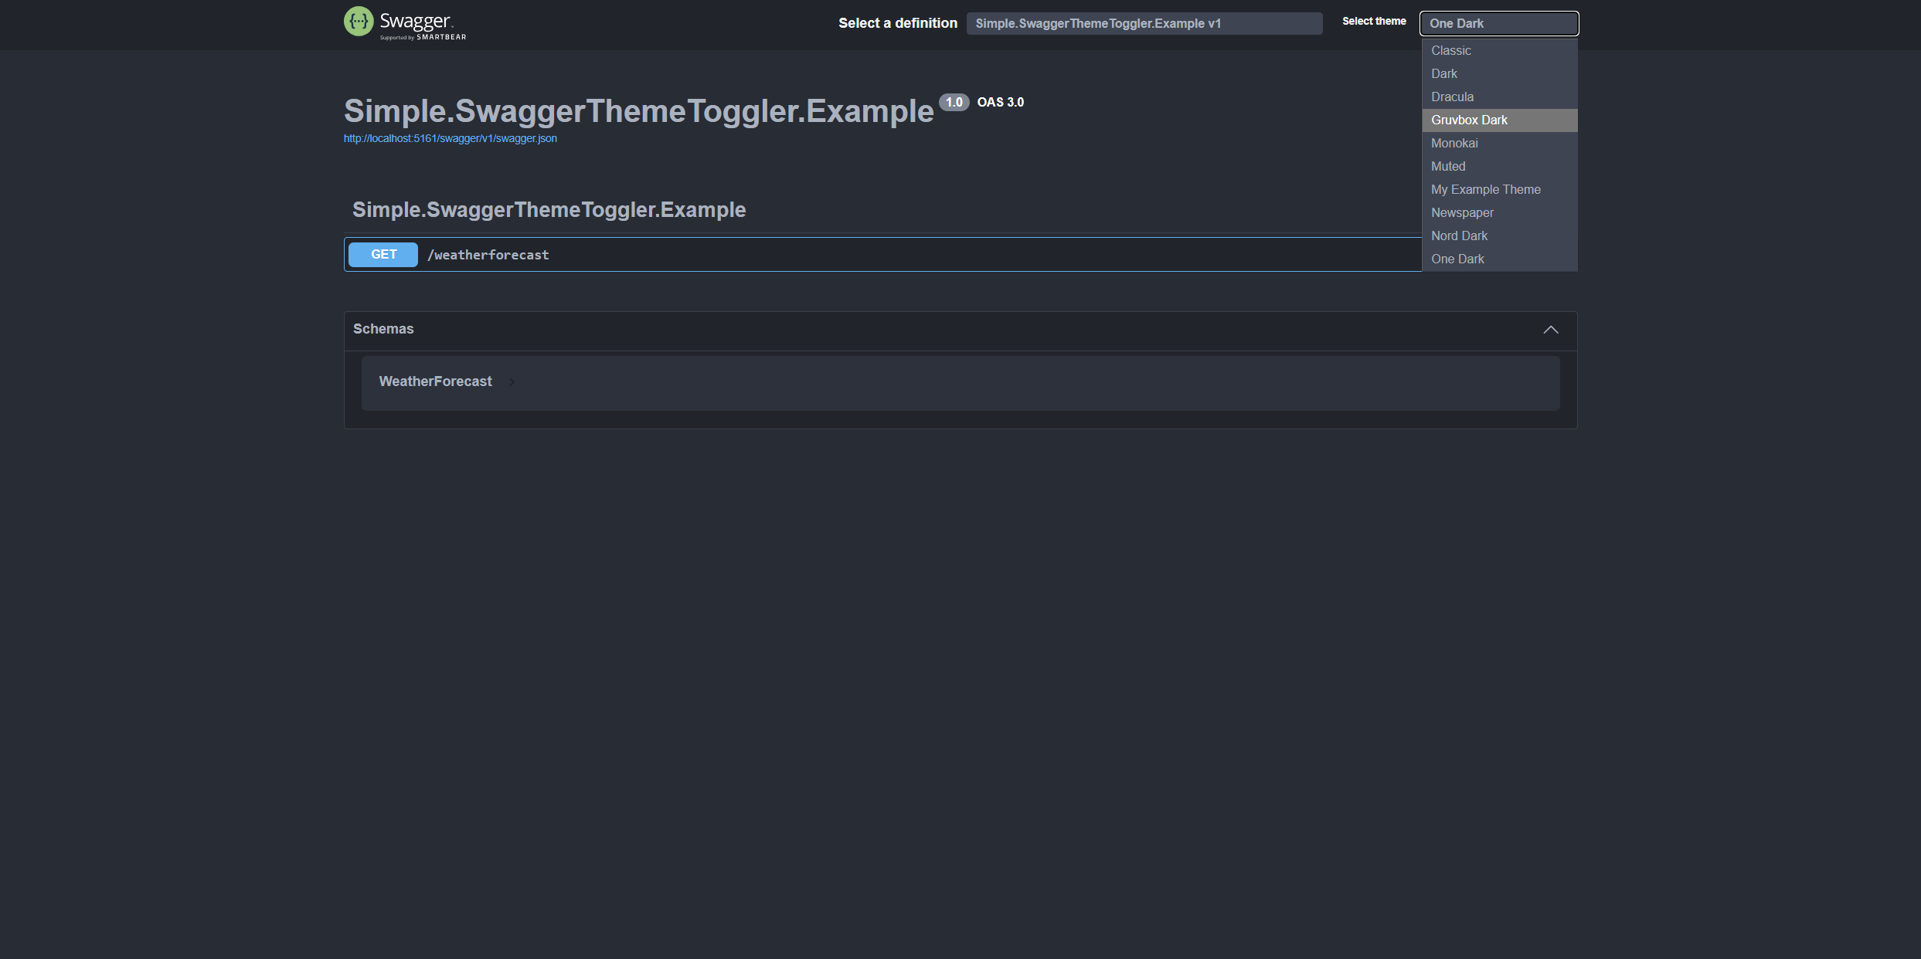Confirm One Dark as the active theme
Image resolution: width=1921 pixels, height=959 pixels.
[1457, 259]
